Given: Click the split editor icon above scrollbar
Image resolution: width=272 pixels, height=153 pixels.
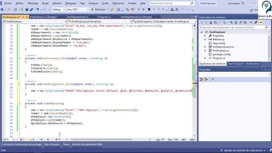Looking at the screenshot, I should click(x=195, y=25).
